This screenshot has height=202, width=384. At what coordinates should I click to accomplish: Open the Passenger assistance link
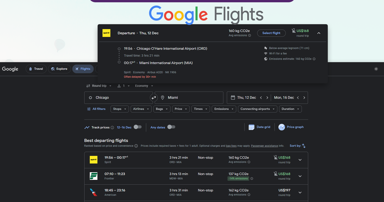(x=264, y=146)
